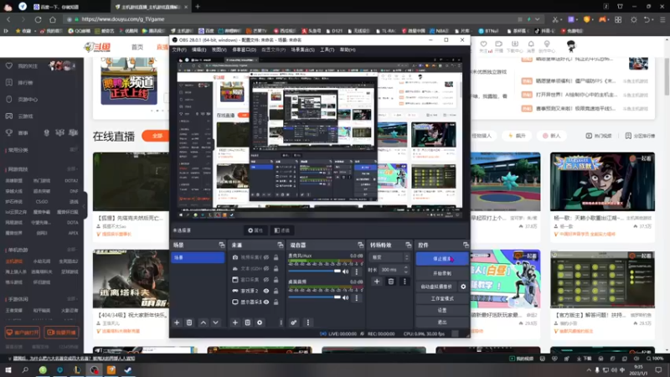Add a transition with the plus icon in the Scene Transitions panel
670x377 pixels.
376,281
